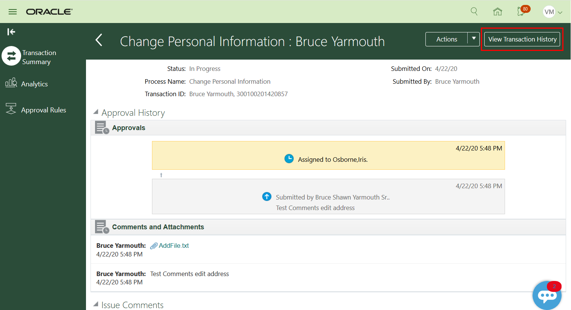Open notifications flag with 80 badge

coord(522,12)
